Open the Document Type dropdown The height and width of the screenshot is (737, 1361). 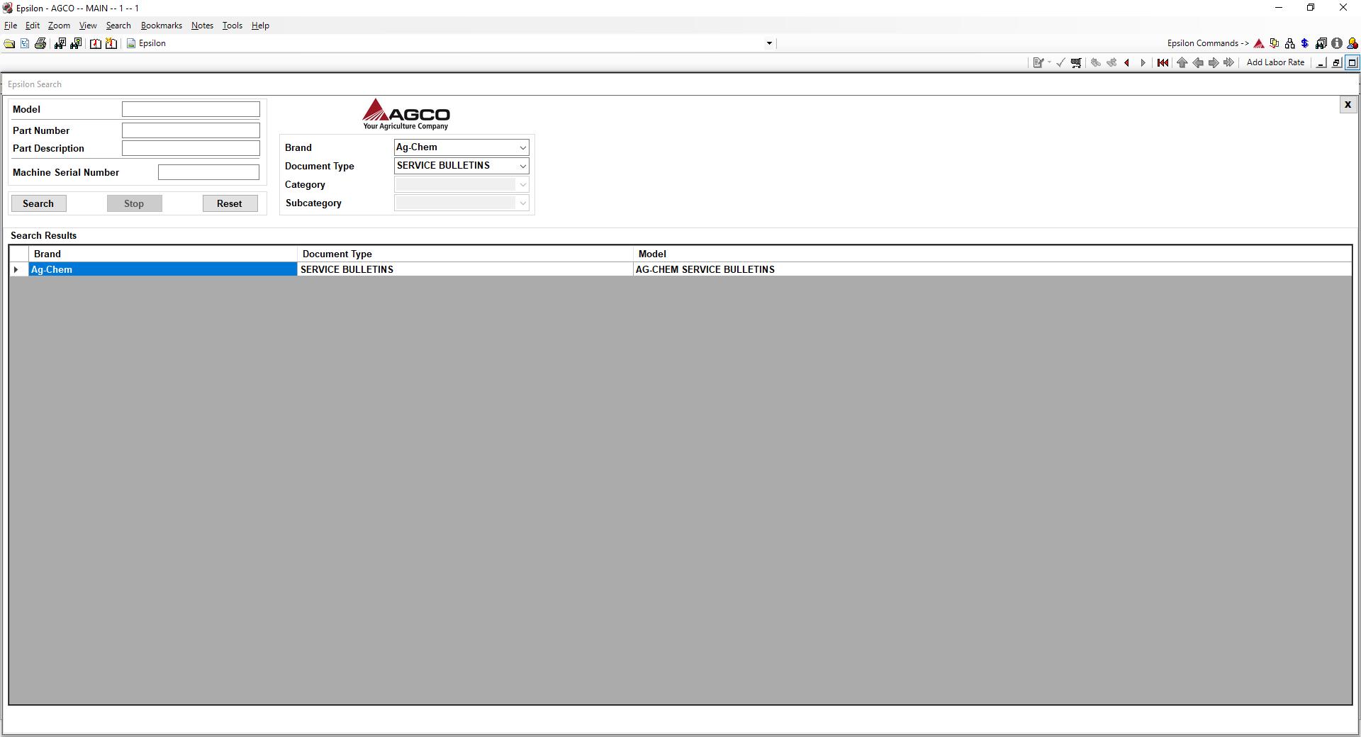(x=461, y=166)
